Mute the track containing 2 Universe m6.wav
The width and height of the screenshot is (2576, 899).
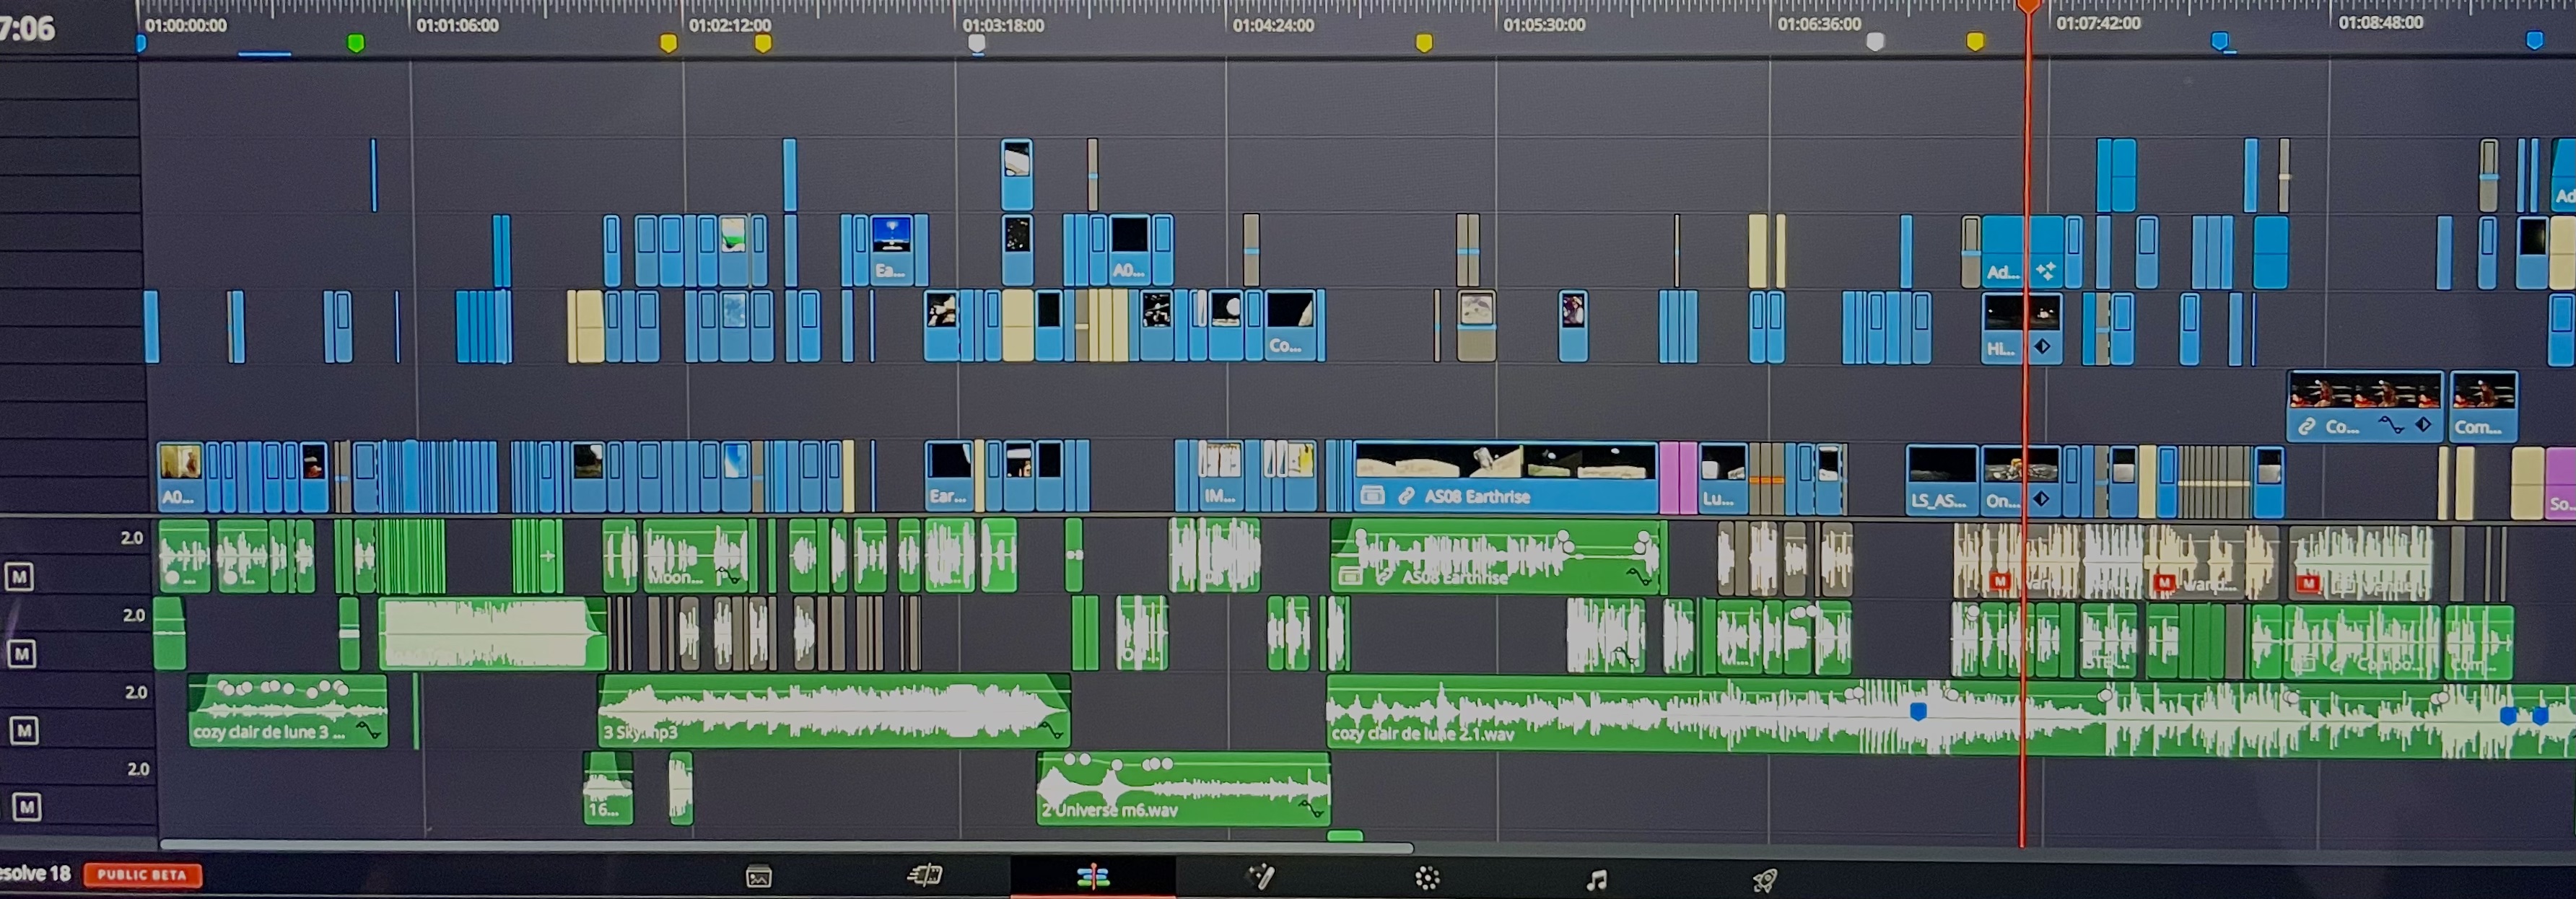click(x=27, y=807)
